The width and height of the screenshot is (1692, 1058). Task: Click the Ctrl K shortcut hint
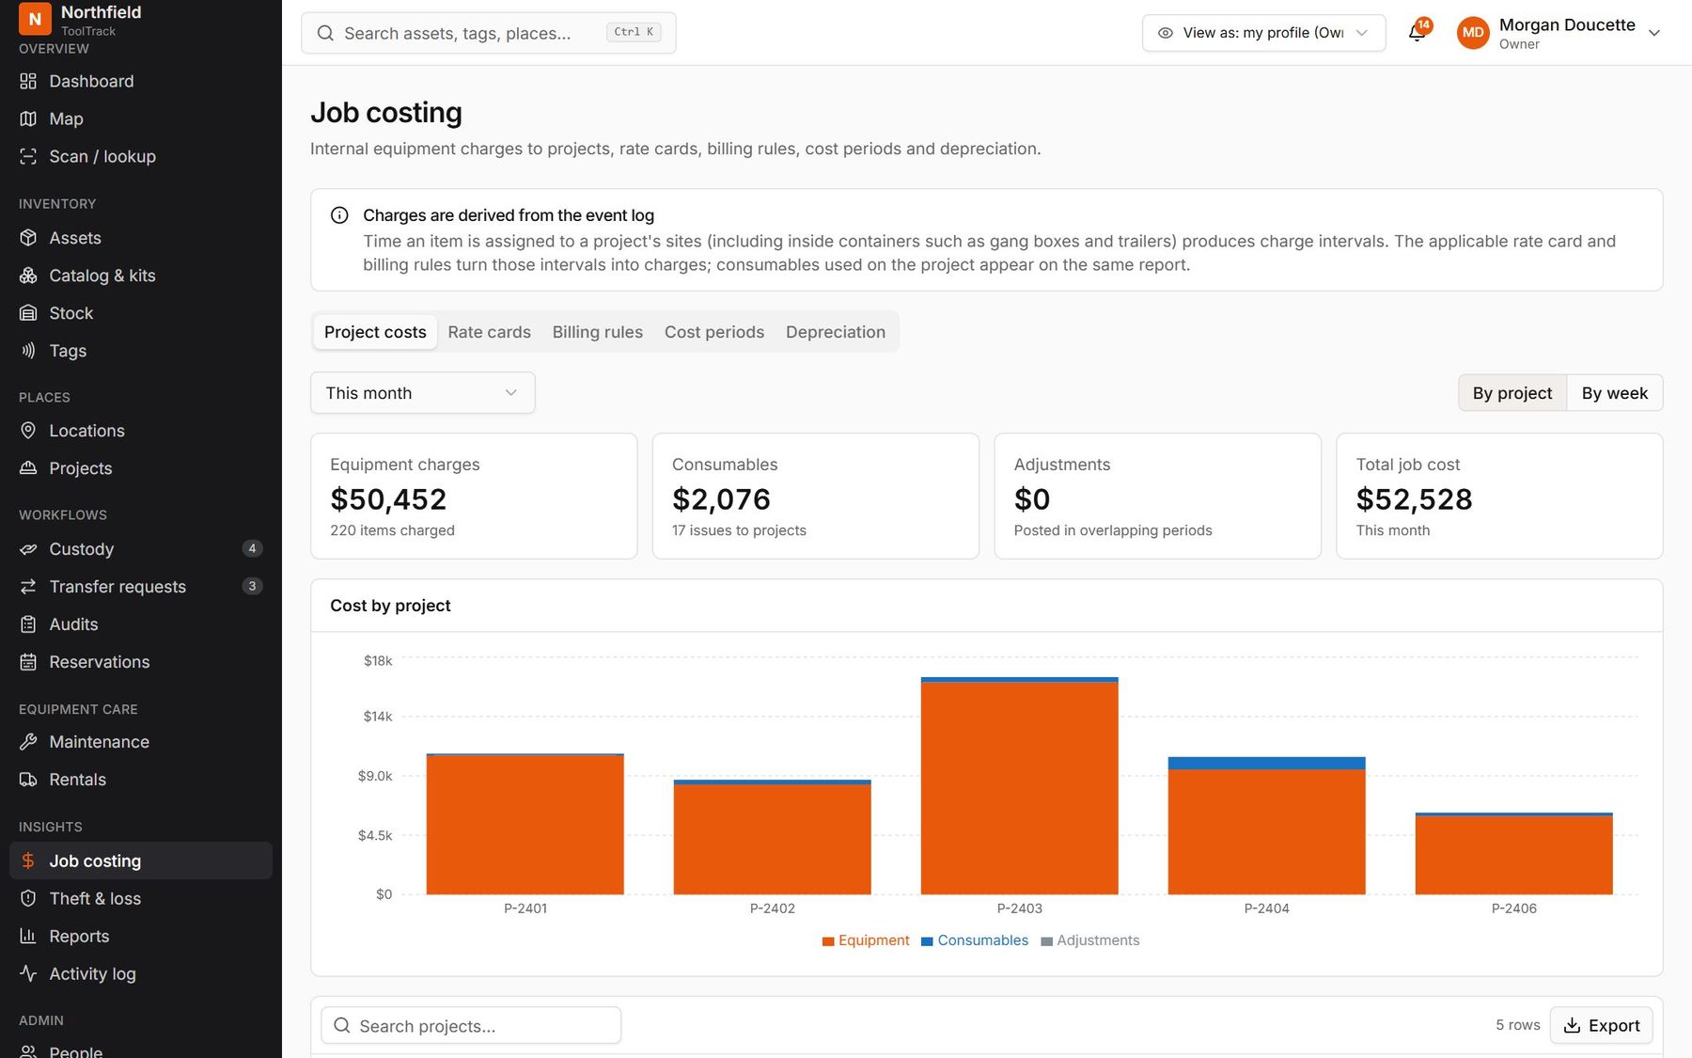pos(634,32)
